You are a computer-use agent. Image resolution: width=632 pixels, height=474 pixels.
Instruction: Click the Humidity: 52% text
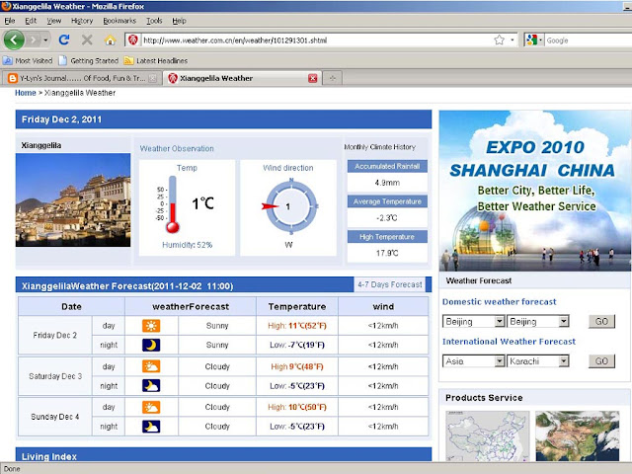pos(187,245)
